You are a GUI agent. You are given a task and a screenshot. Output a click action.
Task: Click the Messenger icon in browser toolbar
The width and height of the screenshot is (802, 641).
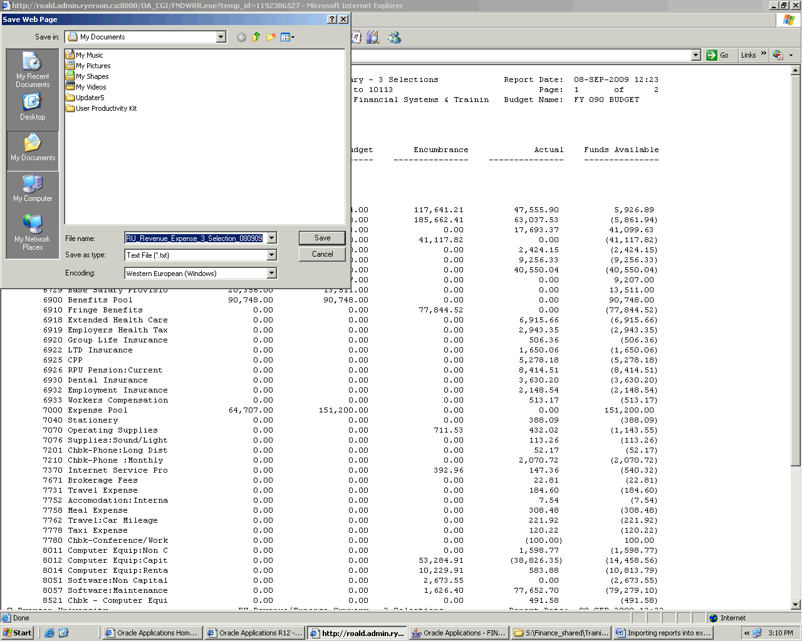394,38
